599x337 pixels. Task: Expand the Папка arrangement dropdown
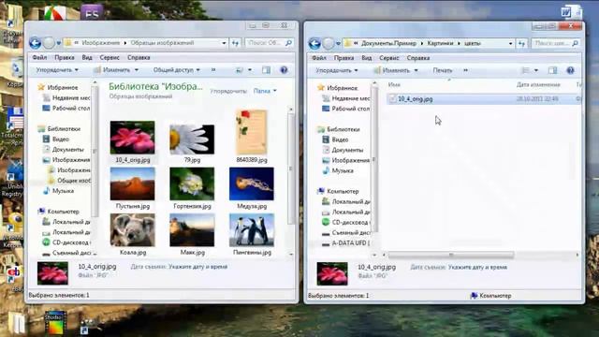265,91
